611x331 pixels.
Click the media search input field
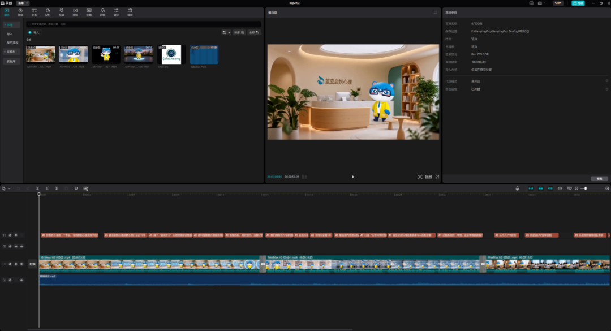point(143,24)
